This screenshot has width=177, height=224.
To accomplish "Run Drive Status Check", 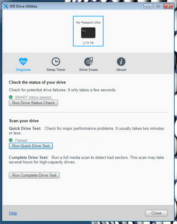I will coord(33,103).
